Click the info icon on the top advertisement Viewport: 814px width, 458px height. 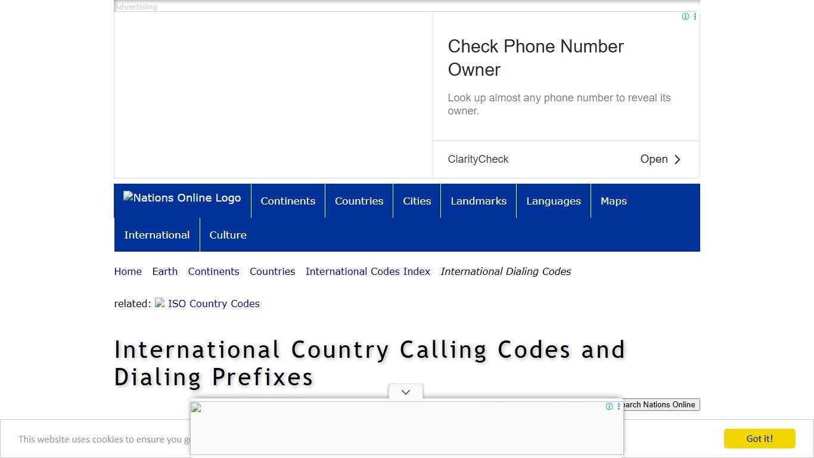coord(685,16)
